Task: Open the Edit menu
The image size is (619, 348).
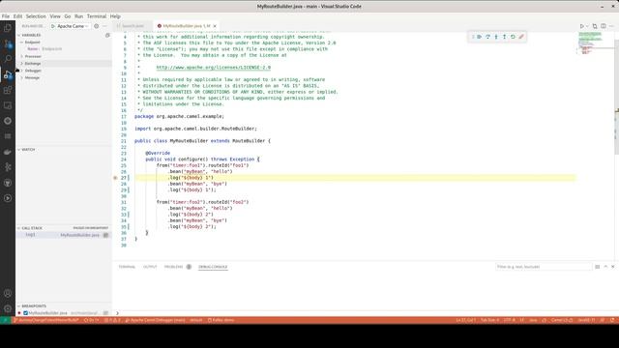Action: (x=17, y=16)
